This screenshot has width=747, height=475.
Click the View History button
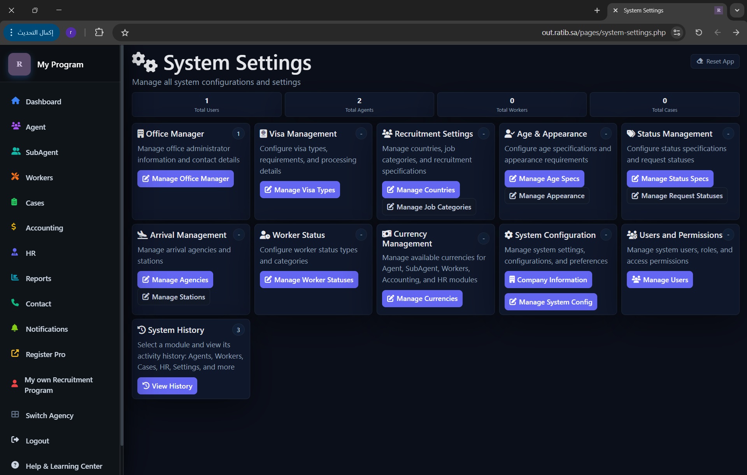coord(167,386)
